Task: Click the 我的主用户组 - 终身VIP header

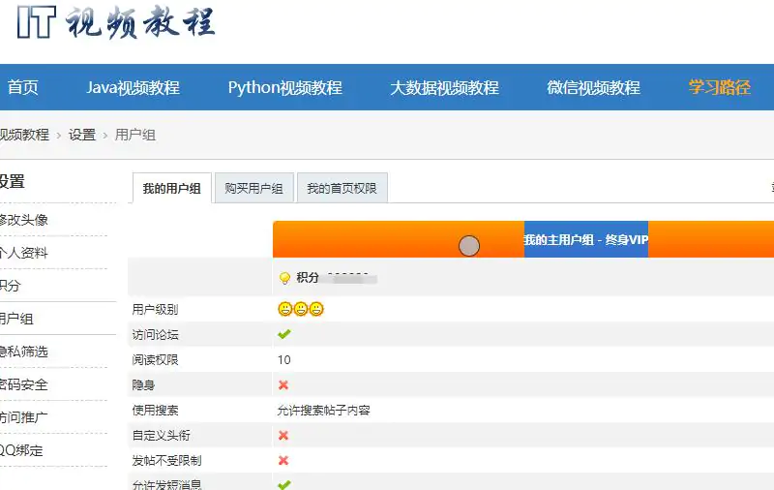Action: [586, 239]
